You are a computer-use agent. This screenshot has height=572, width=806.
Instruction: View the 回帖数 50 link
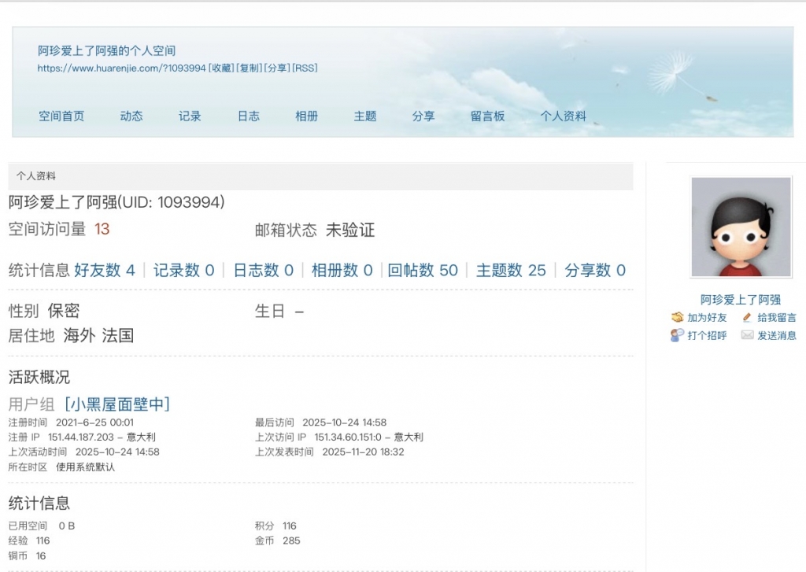[423, 271]
